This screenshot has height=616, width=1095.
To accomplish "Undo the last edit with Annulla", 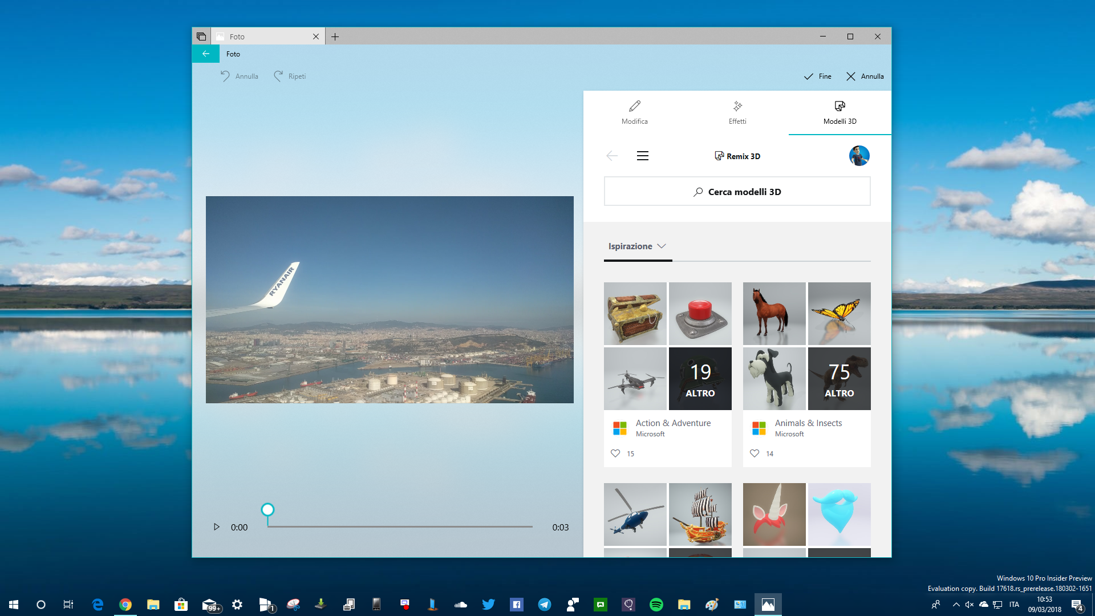I will click(x=240, y=76).
